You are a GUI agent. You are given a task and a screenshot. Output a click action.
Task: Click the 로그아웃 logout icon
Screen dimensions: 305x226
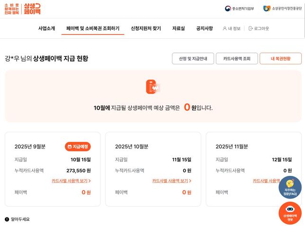(x=251, y=28)
